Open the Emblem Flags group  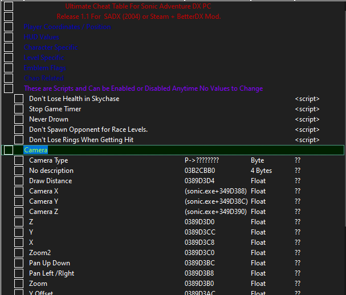(x=9, y=68)
